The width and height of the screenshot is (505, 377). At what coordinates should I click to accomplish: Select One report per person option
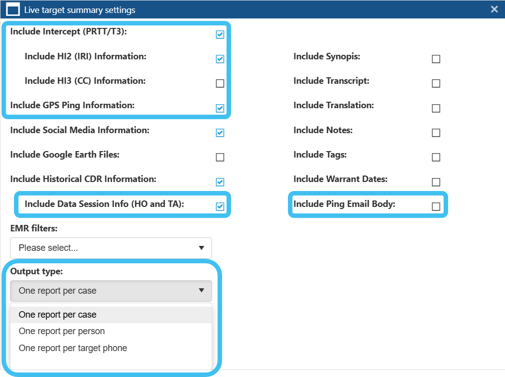click(62, 331)
